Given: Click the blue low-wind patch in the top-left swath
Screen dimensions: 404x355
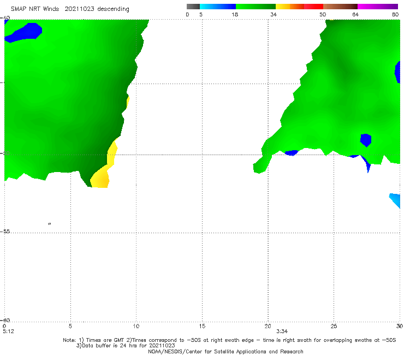Looking at the screenshot, I should coord(25,32).
